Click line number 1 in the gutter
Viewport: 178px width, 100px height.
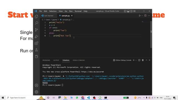(x=45, y=22)
